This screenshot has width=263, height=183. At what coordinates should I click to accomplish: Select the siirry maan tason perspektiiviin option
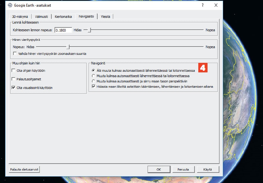click(93, 81)
